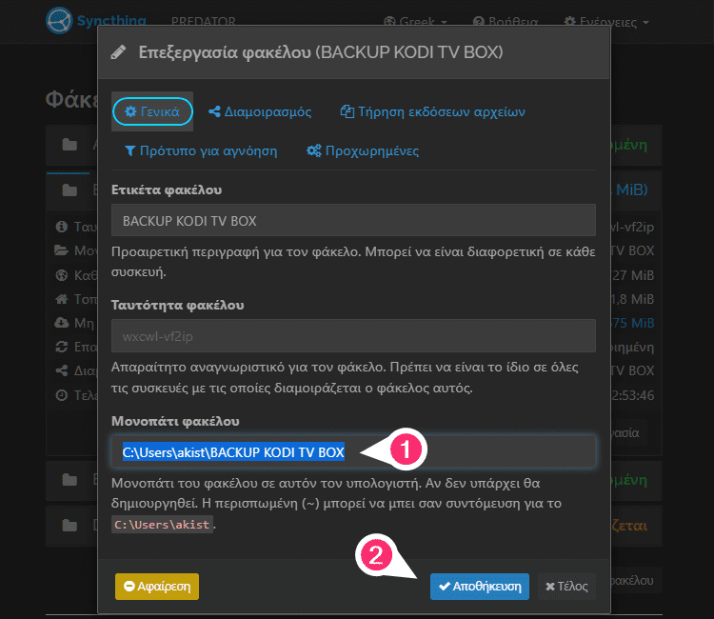Viewport: 714px width, 619px height.
Task: Click the Μονοπάτι φακέλου path field
Action: coord(353,451)
